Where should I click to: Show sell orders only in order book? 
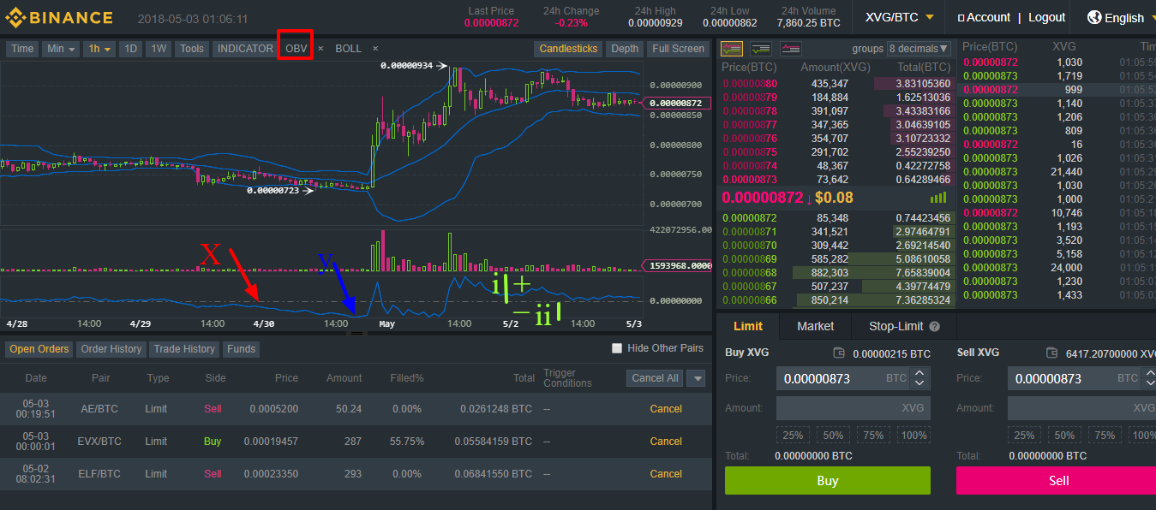(x=790, y=49)
